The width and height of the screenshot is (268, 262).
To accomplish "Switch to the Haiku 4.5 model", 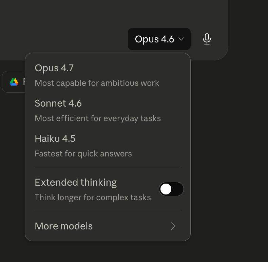I will (55, 138).
